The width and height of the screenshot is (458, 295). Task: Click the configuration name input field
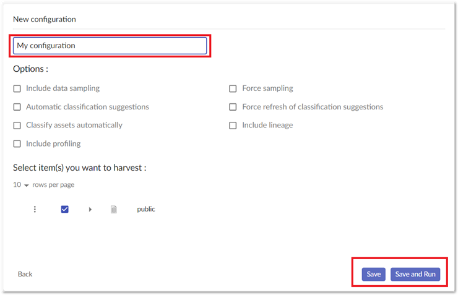110,46
